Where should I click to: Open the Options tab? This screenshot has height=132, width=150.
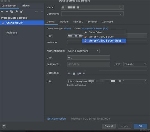(x=64, y=22)
